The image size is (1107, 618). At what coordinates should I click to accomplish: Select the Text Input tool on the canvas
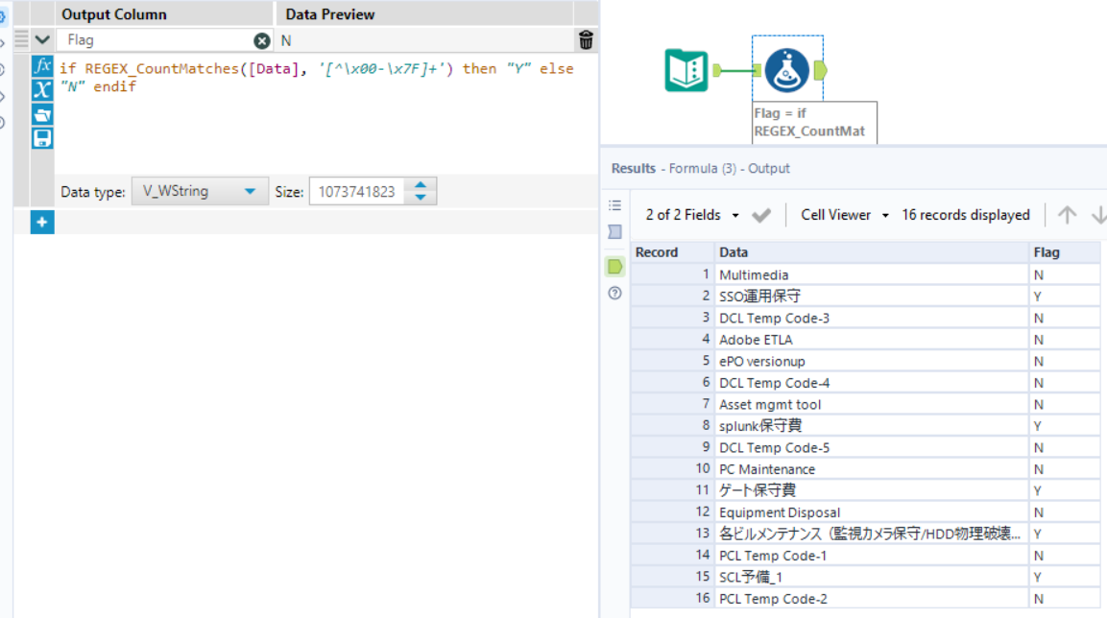tap(686, 72)
